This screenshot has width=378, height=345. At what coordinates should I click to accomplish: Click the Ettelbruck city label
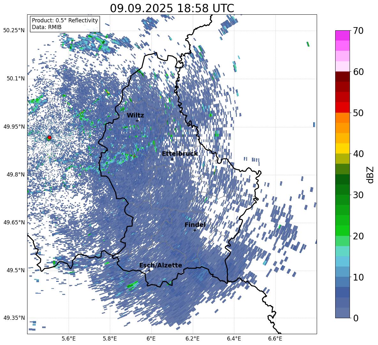pos(180,154)
